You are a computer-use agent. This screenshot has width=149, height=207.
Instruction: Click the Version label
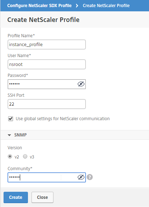point(15,147)
